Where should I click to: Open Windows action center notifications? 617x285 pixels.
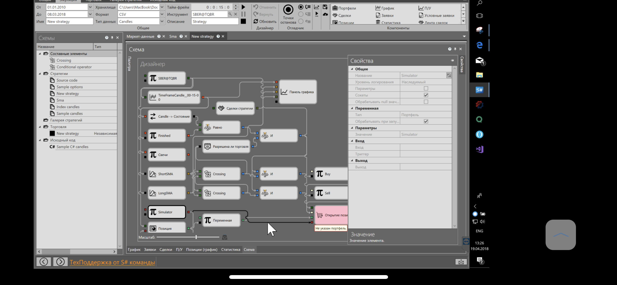(x=480, y=260)
